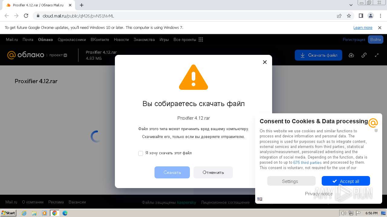Click the fullscreen expand icon
The height and width of the screenshot is (217, 387).
[x=377, y=55]
